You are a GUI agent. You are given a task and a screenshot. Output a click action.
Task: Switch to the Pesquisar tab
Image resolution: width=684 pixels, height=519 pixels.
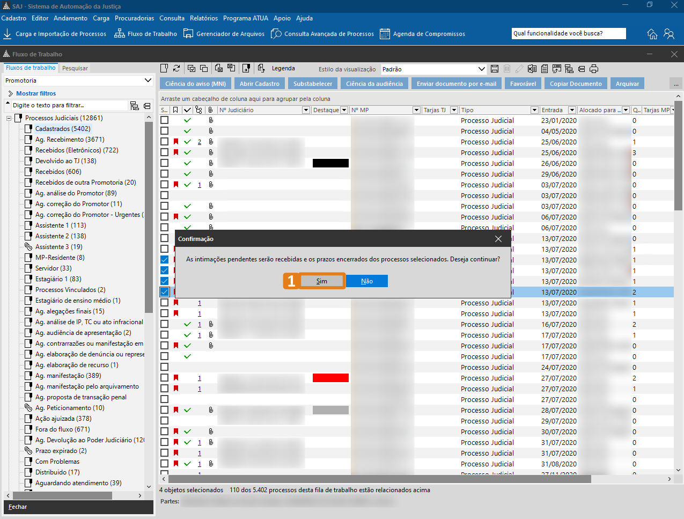coord(75,68)
